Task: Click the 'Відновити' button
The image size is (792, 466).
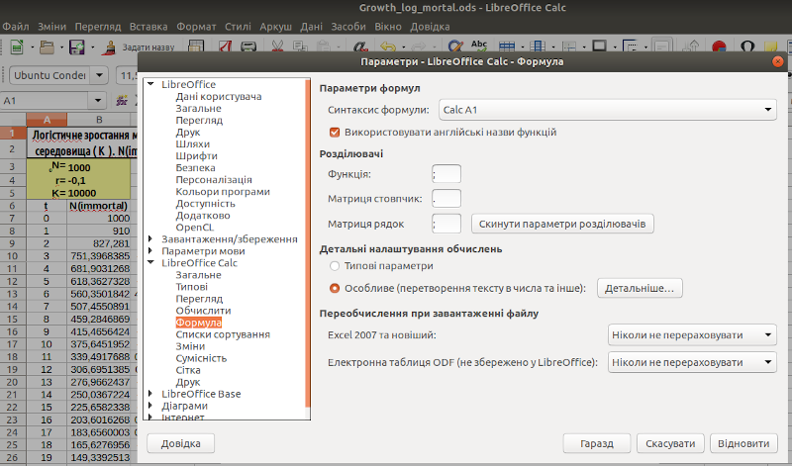Action: (x=743, y=443)
